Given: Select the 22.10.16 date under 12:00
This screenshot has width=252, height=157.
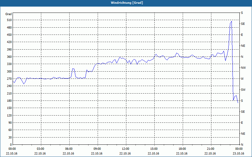Looking at the screenshot, I should [x=125, y=154].
